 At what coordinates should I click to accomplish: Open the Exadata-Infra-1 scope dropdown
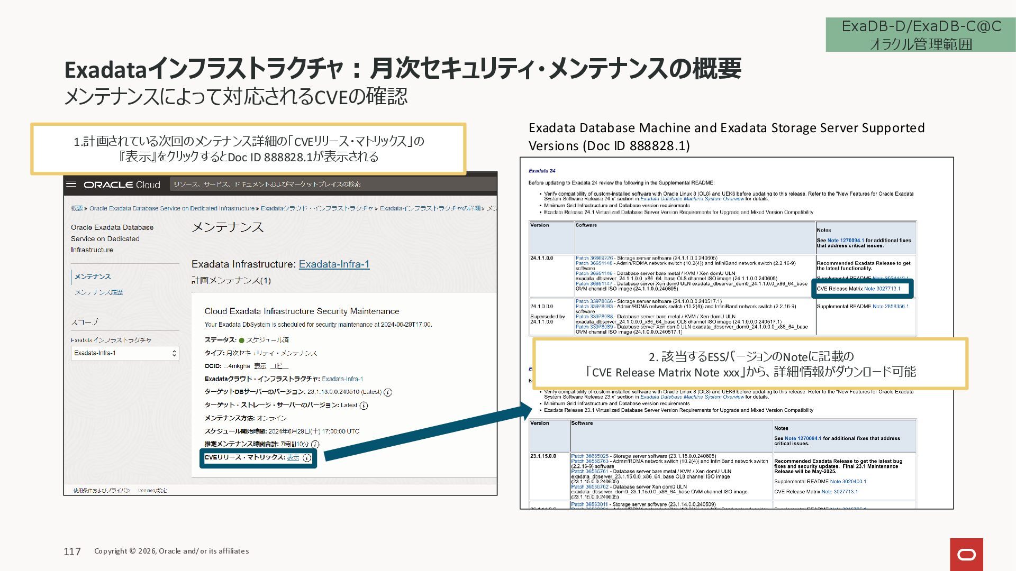(125, 353)
